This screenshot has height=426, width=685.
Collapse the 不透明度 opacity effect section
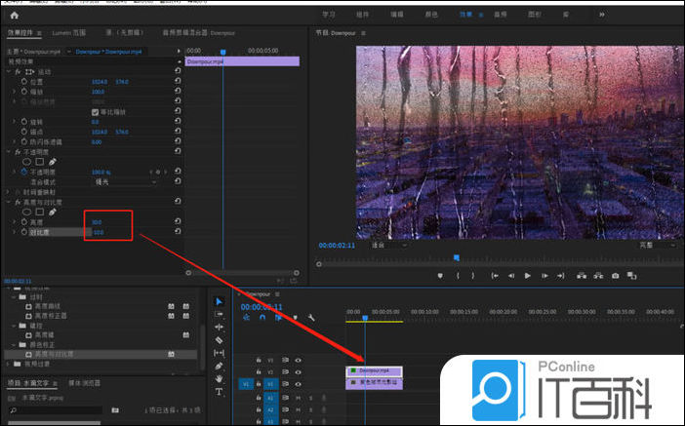pos(8,151)
